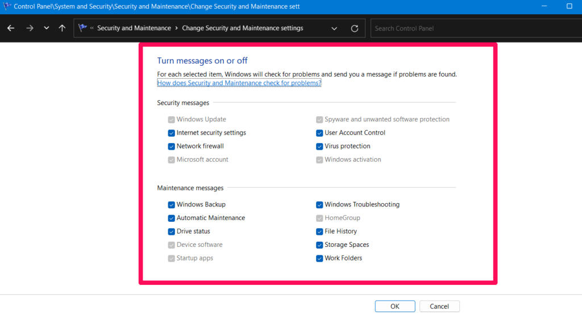Expand the address bar history dropdown
The width and height of the screenshot is (582, 316).
click(334, 28)
